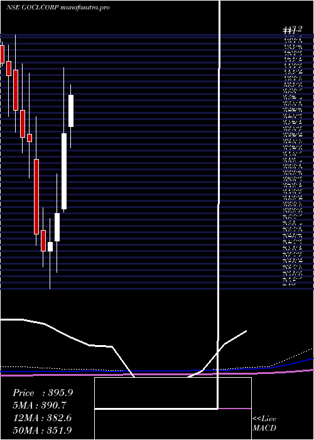
Task: Click the tallest red candlestick body
Action: [36, 196]
